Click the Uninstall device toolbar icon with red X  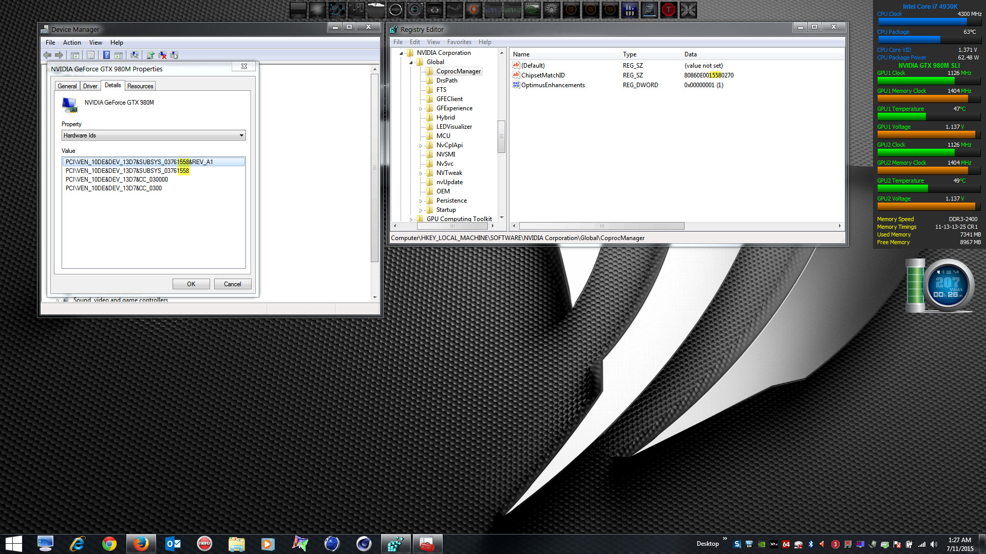click(x=162, y=55)
